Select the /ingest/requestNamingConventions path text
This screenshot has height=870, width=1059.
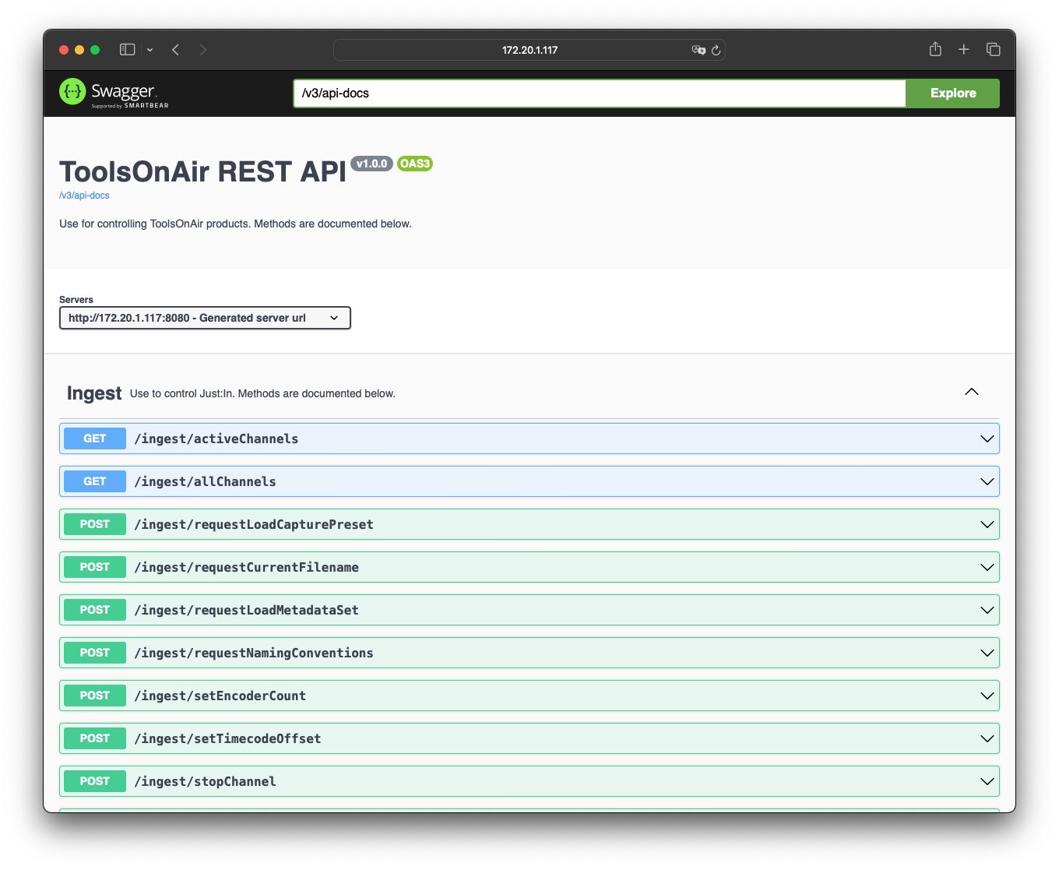tap(254, 653)
